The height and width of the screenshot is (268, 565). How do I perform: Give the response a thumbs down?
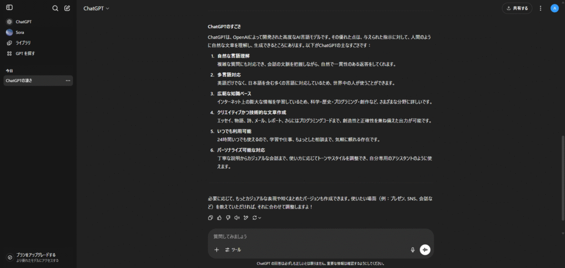tap(228, 218)
